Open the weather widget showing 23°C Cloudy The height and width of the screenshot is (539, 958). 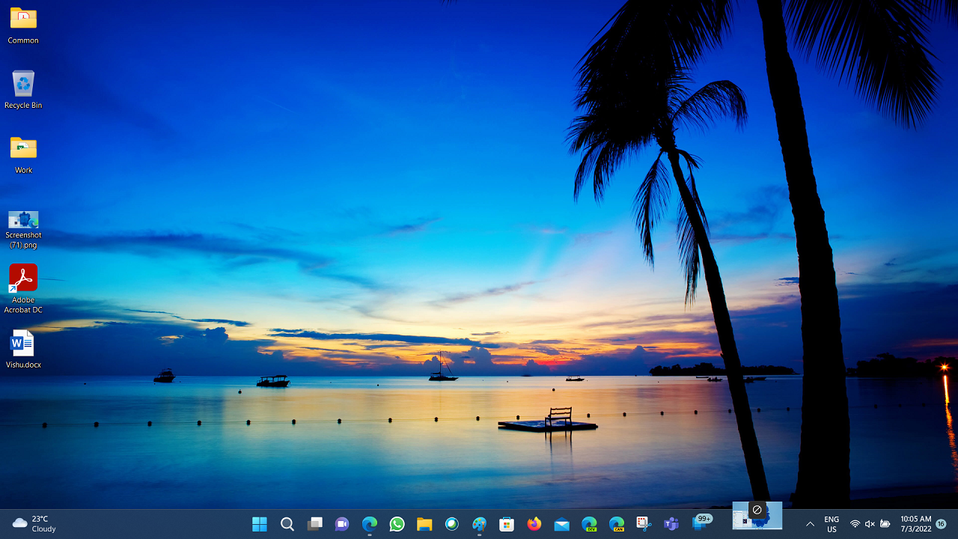[34, 524]
